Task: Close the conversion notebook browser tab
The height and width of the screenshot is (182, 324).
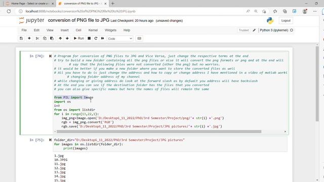Action: tap(105, 4)
